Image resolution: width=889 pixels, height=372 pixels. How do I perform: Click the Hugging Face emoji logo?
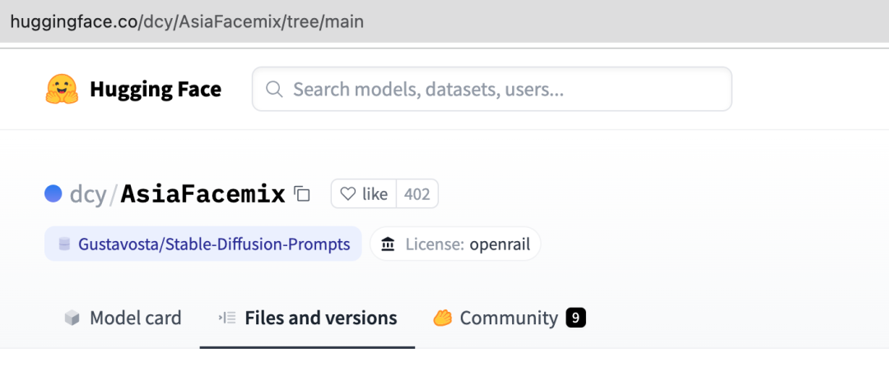tap(62, 90)
